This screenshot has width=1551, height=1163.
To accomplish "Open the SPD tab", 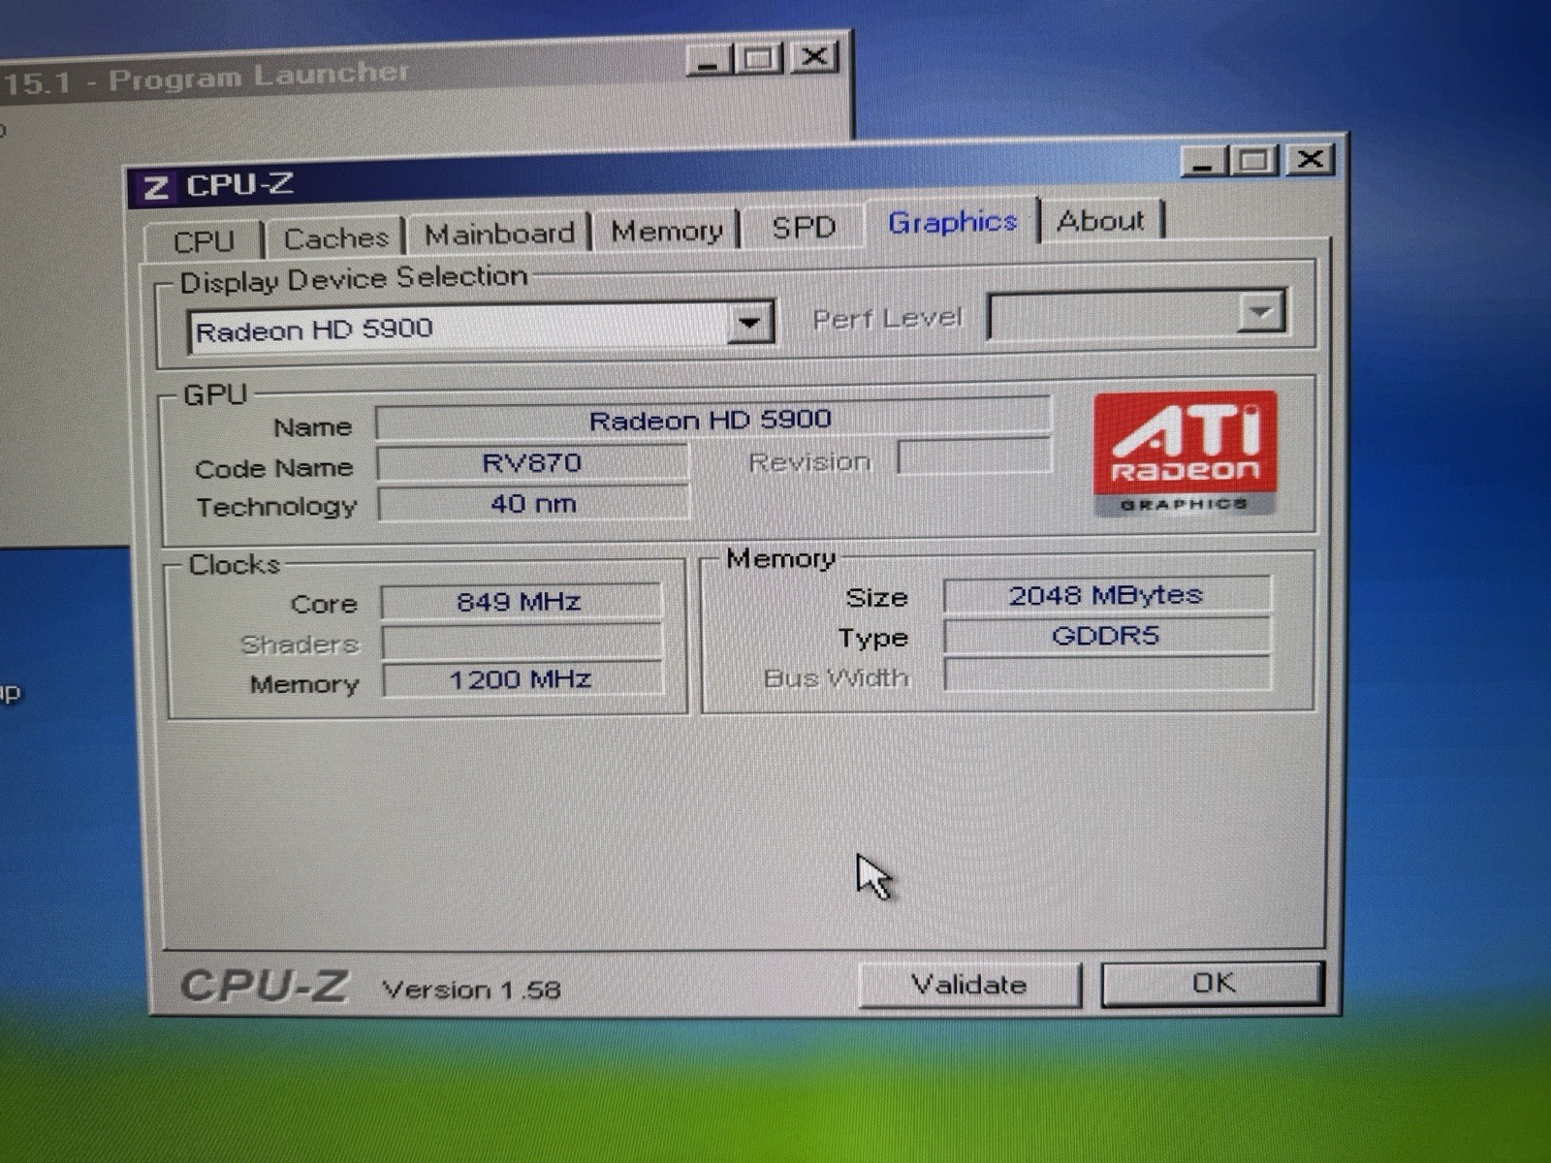I will [804, 228].
